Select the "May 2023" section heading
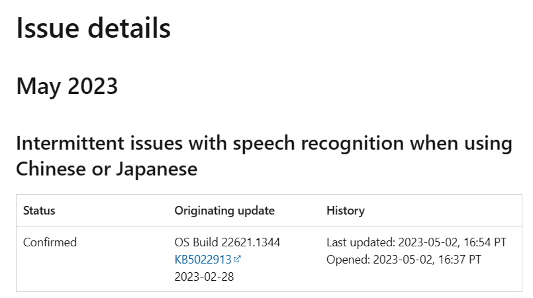The width and height of the screenshot is (533, 298). point(67,86)
